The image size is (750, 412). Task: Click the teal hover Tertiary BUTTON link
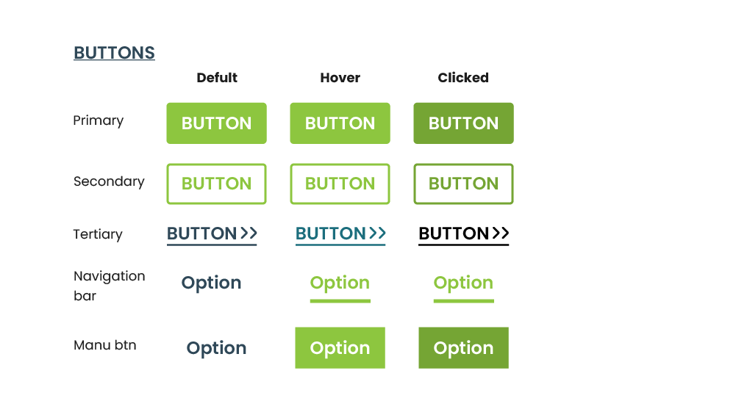point(330,234)
